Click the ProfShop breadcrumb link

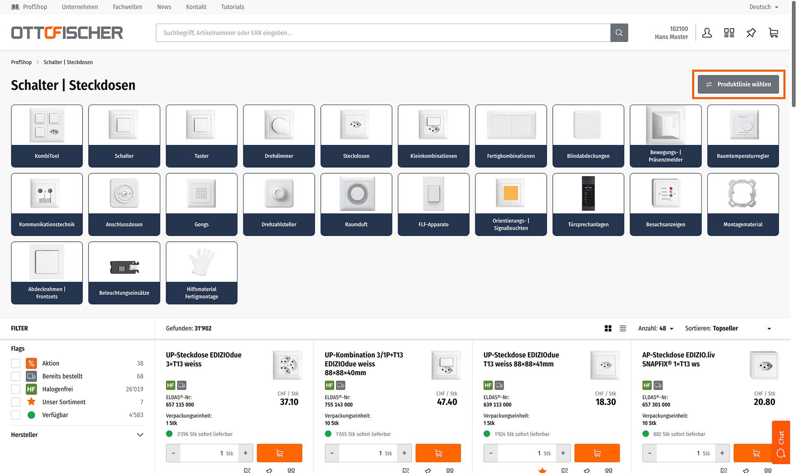tap(21, 62)
